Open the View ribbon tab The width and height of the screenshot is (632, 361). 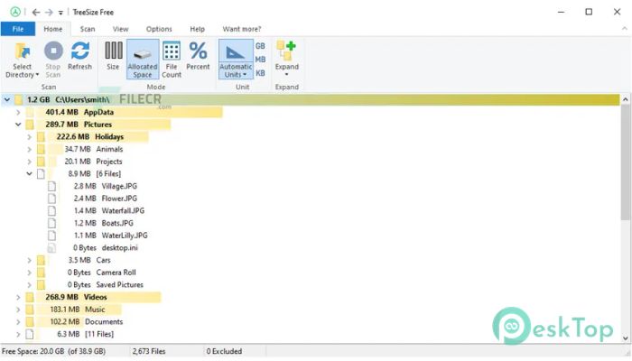click(x=120, y=29)
